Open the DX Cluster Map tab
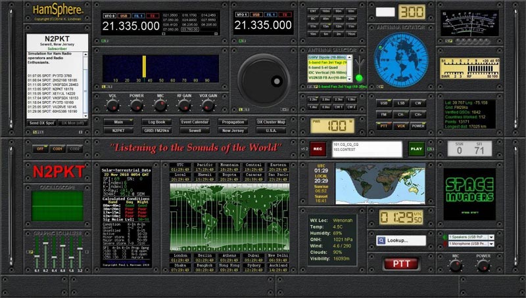Screen dimensions: 526x298 pos(271,122)
